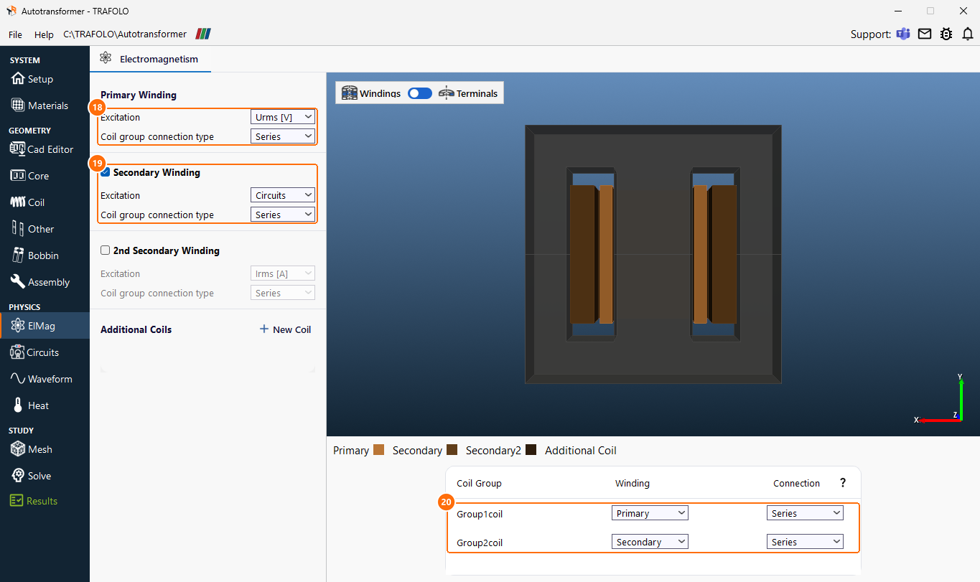
Task: Open the Group2coil Winding dropdown
Action: click(x=650, y=542)
